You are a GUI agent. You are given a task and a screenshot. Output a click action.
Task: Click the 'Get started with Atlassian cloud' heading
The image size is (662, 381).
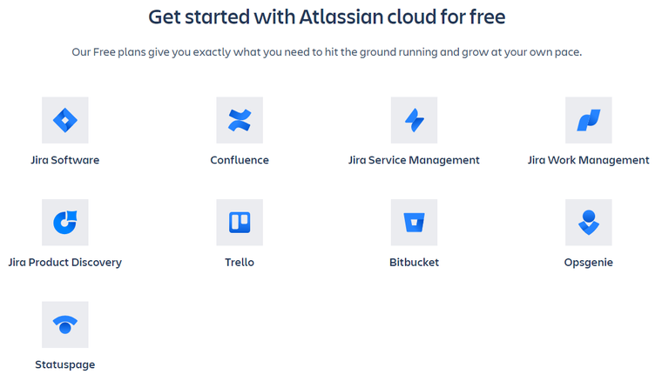pos(327,17)
